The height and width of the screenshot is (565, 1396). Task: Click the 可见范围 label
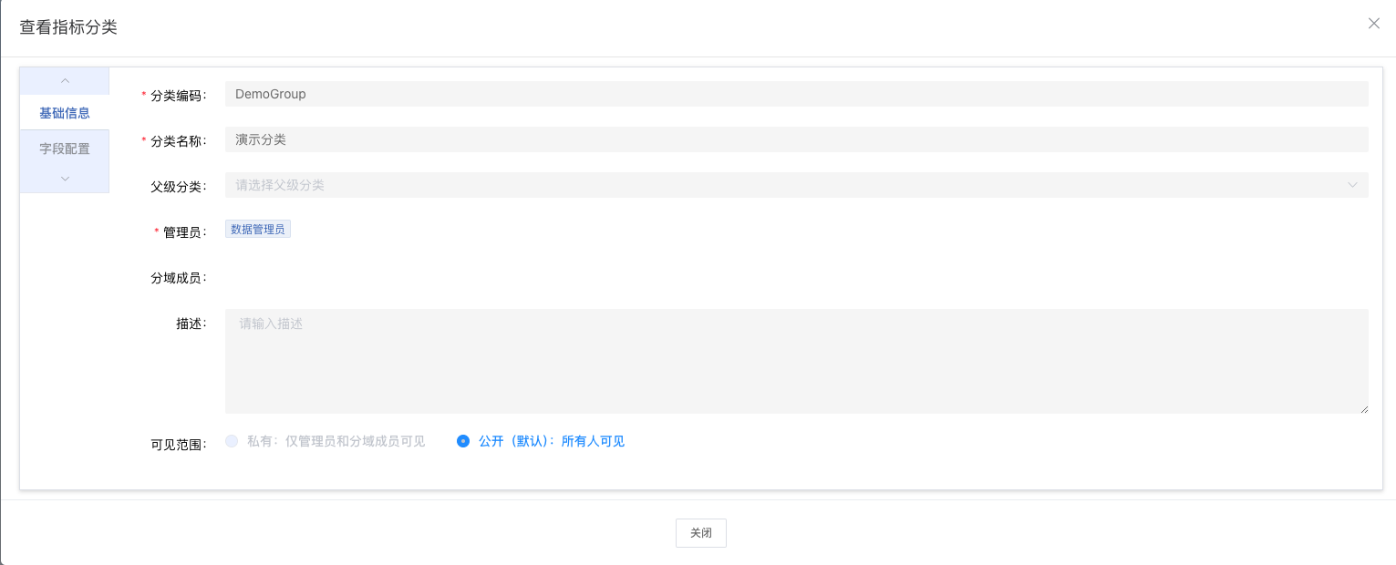pyautogui.click(x=179, y=445)
